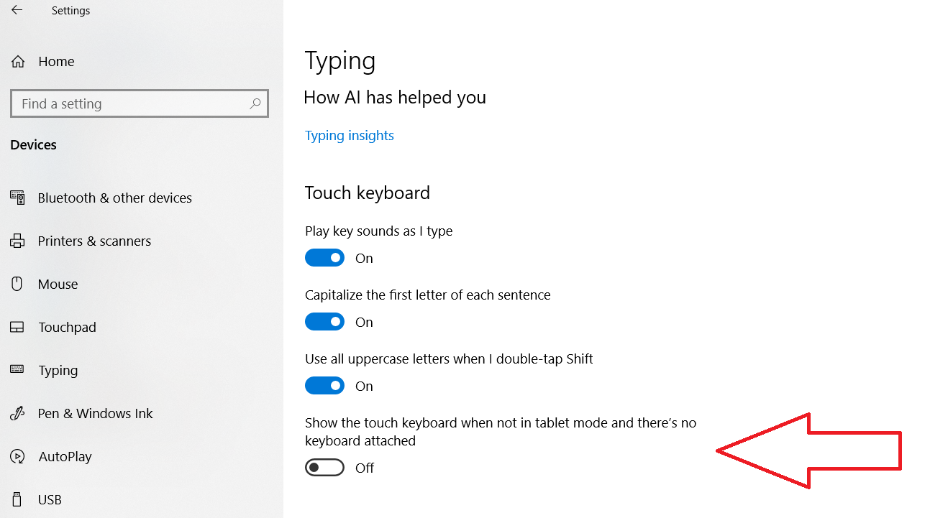Enable showing touch keyboard when no keyboard attached

324,467
